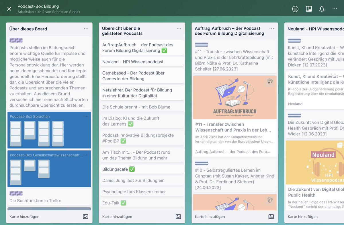Open the Auftrag:Aufbruch cover image for episode #11
Screen dimensions: 344x225
coord(234,97)
